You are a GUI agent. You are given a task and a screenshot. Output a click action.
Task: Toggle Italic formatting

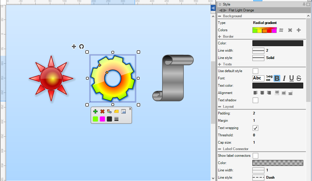tap(284, 78)
